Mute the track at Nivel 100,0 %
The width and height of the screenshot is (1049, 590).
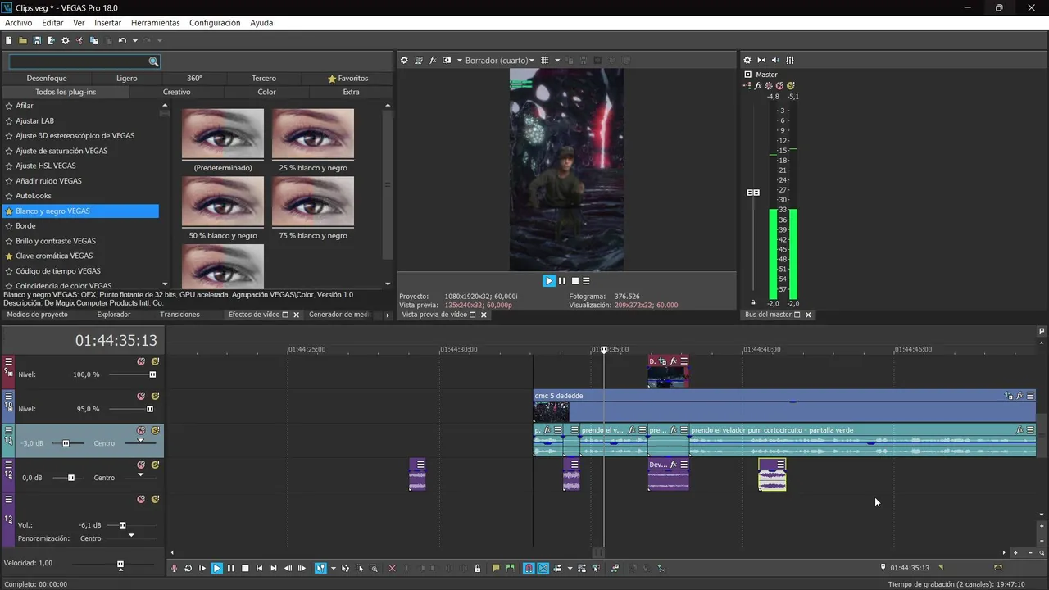click(x=141, y=361)
